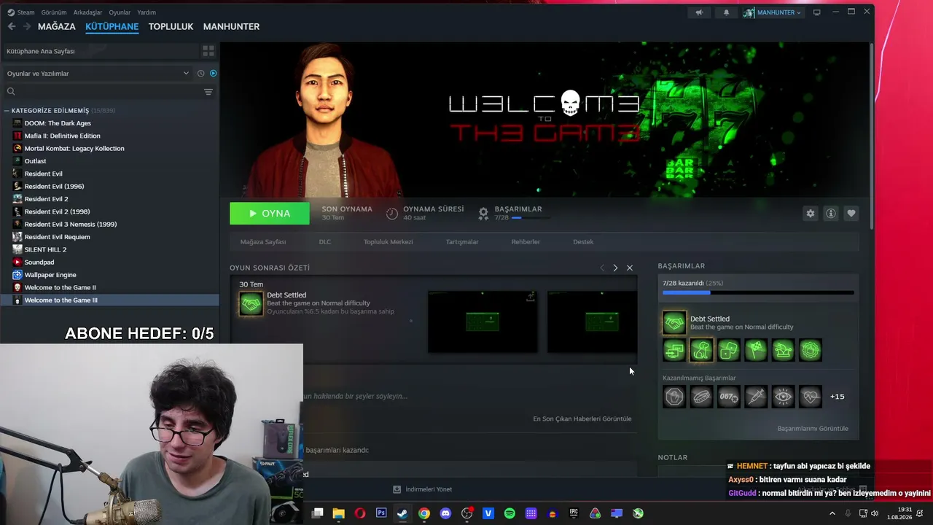Viewport: 933px width, 525px height.
Task: Show previous post-game summary
Action: click(602, 268)
